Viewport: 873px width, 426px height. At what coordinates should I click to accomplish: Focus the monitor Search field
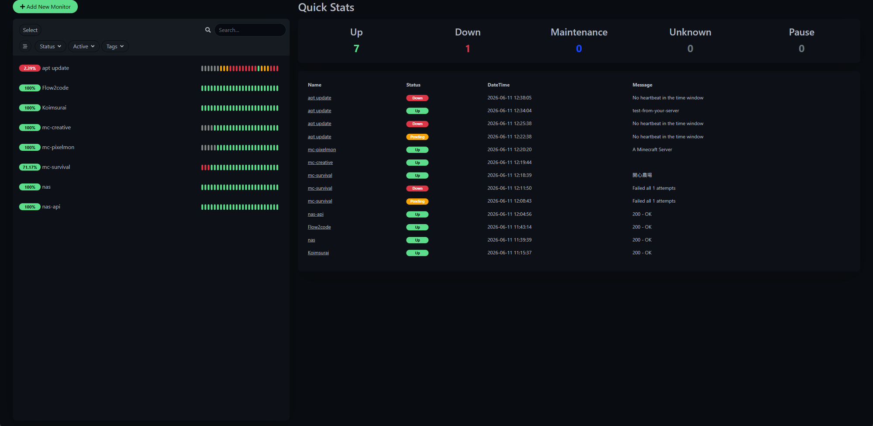pyautogui.click(x=250, y=30)
